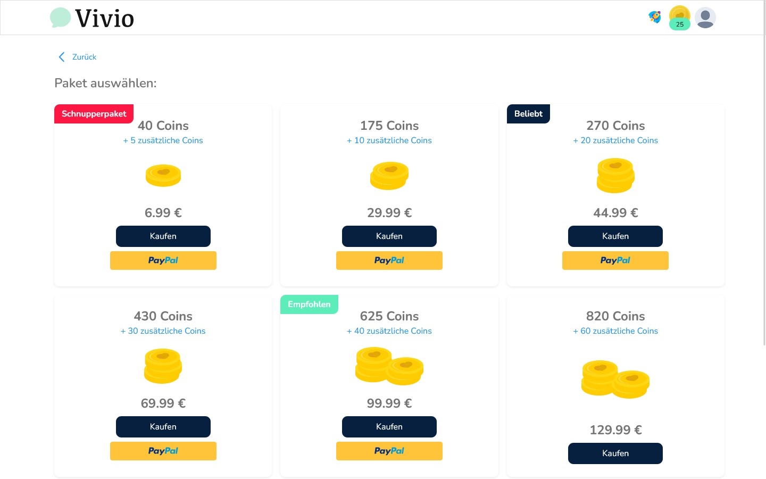Go back using the Zurück link
Image resolution: width=766 pixels, height=479 pixels.
point(84,57)
